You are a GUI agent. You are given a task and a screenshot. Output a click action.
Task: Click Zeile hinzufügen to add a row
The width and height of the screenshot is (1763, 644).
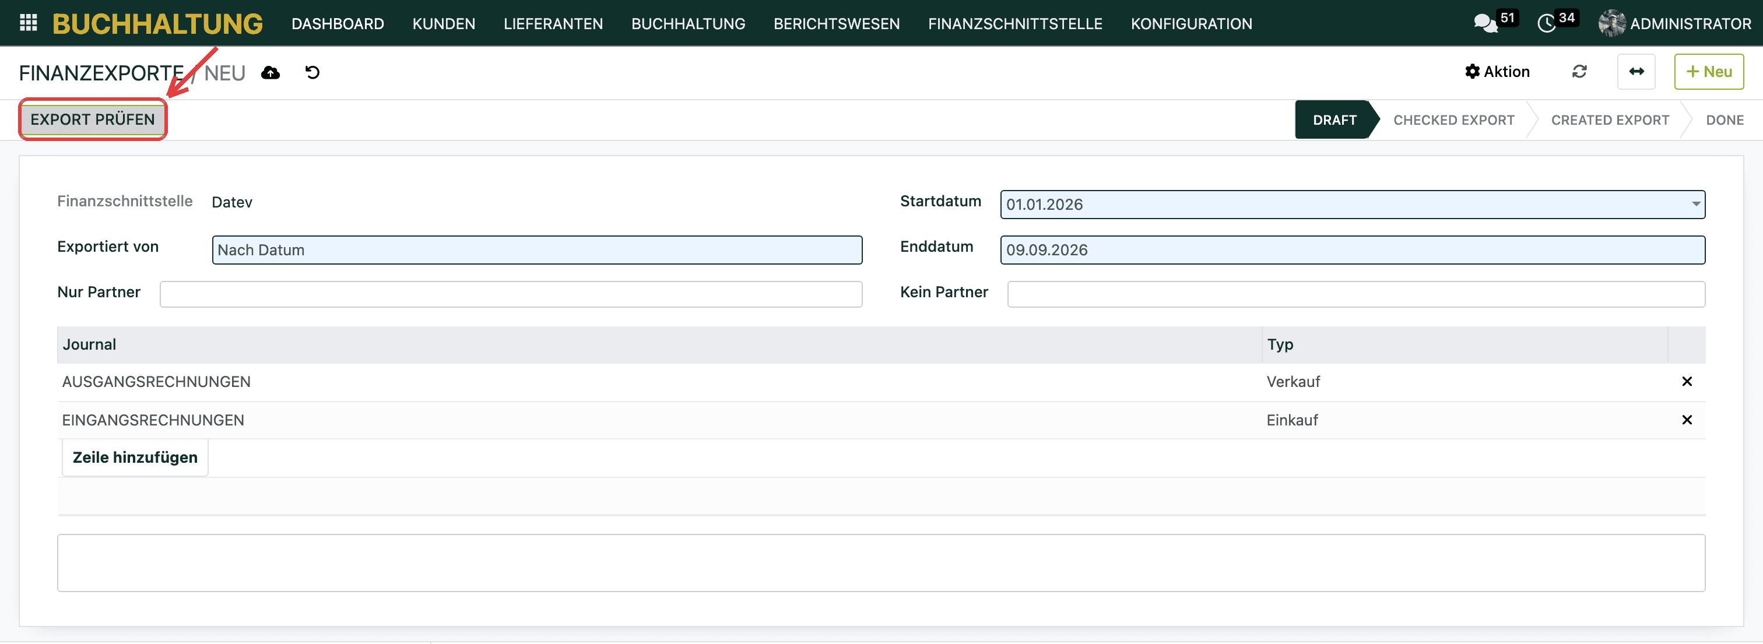point(135,458)
